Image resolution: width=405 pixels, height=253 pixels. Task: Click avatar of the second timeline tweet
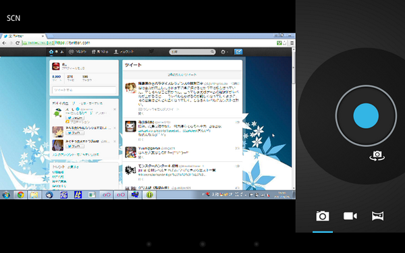(131, 127)
